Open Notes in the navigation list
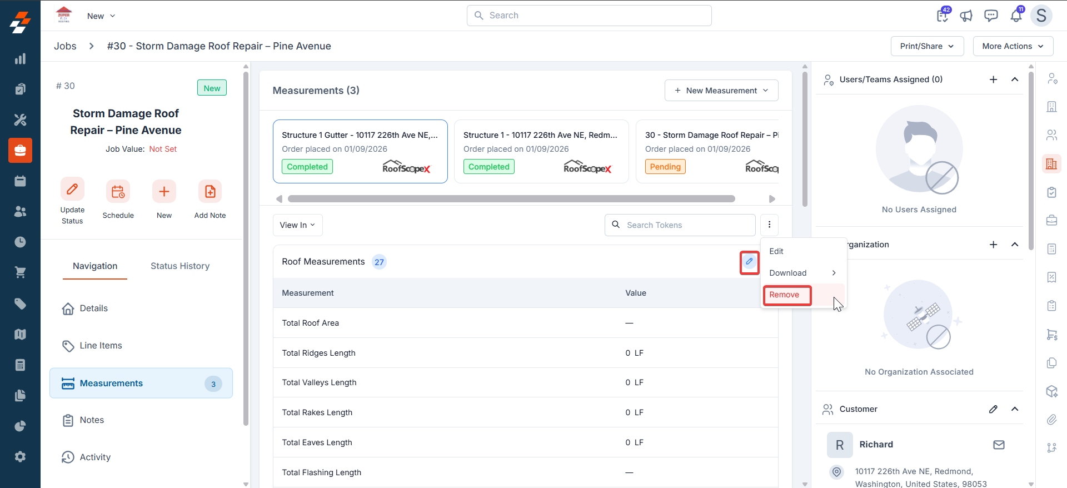 tap(141, 420)
